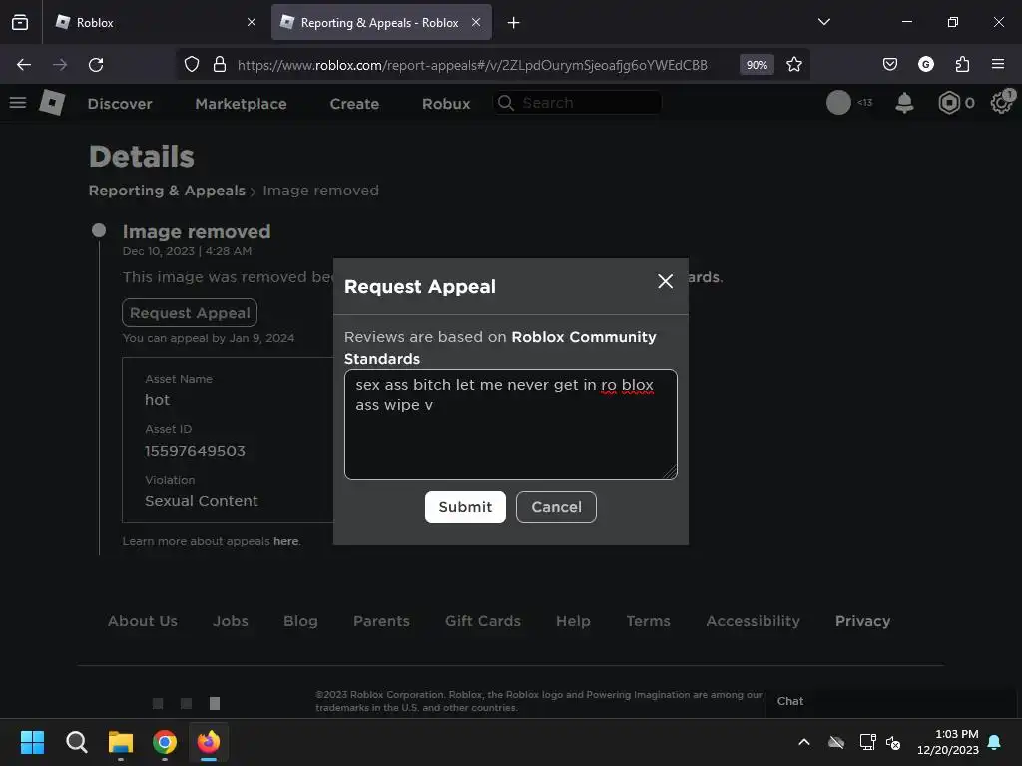
Task: Go back to the previous page
Action: [x=24, y=65]
